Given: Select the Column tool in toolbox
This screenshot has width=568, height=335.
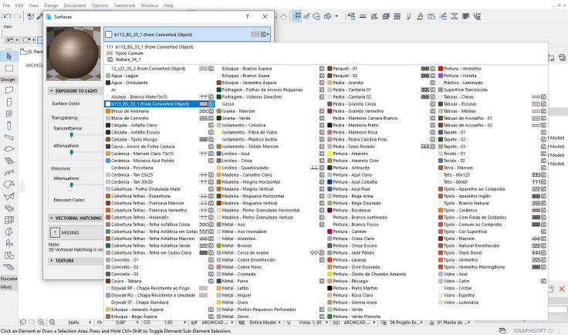Looking at the screenshot, I should (x=9, y=126).
